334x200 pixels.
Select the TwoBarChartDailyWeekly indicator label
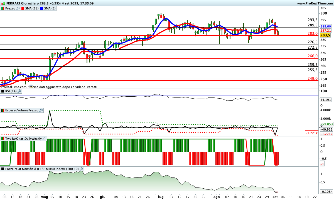(x=24, y=138)
